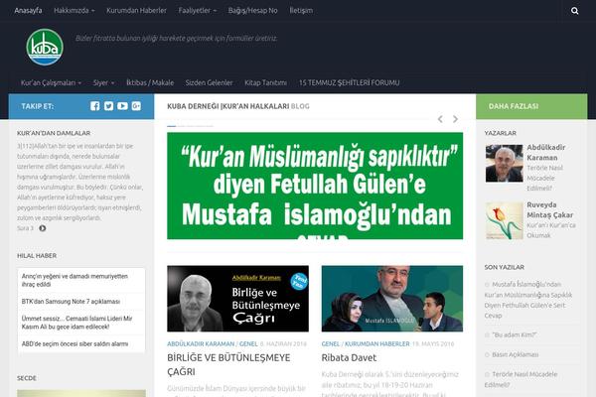Go to next slide arrow
The width and height of the screenshot is (596, 397).
(x=455, y=119)
